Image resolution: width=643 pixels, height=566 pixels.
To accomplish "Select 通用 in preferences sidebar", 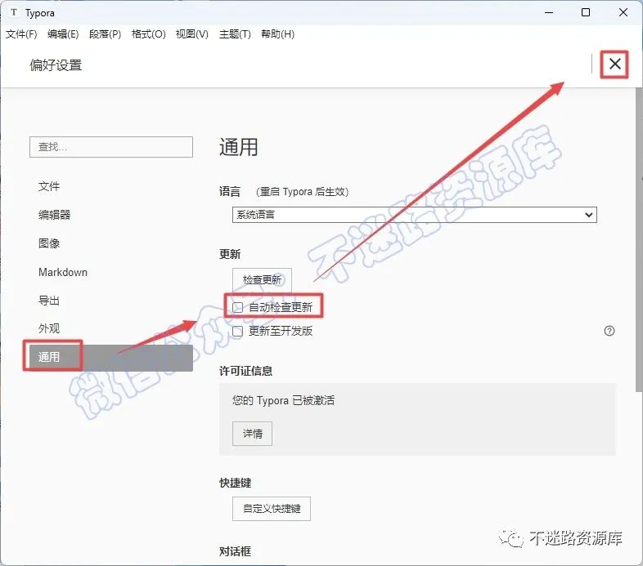I will tap(111, 358).
